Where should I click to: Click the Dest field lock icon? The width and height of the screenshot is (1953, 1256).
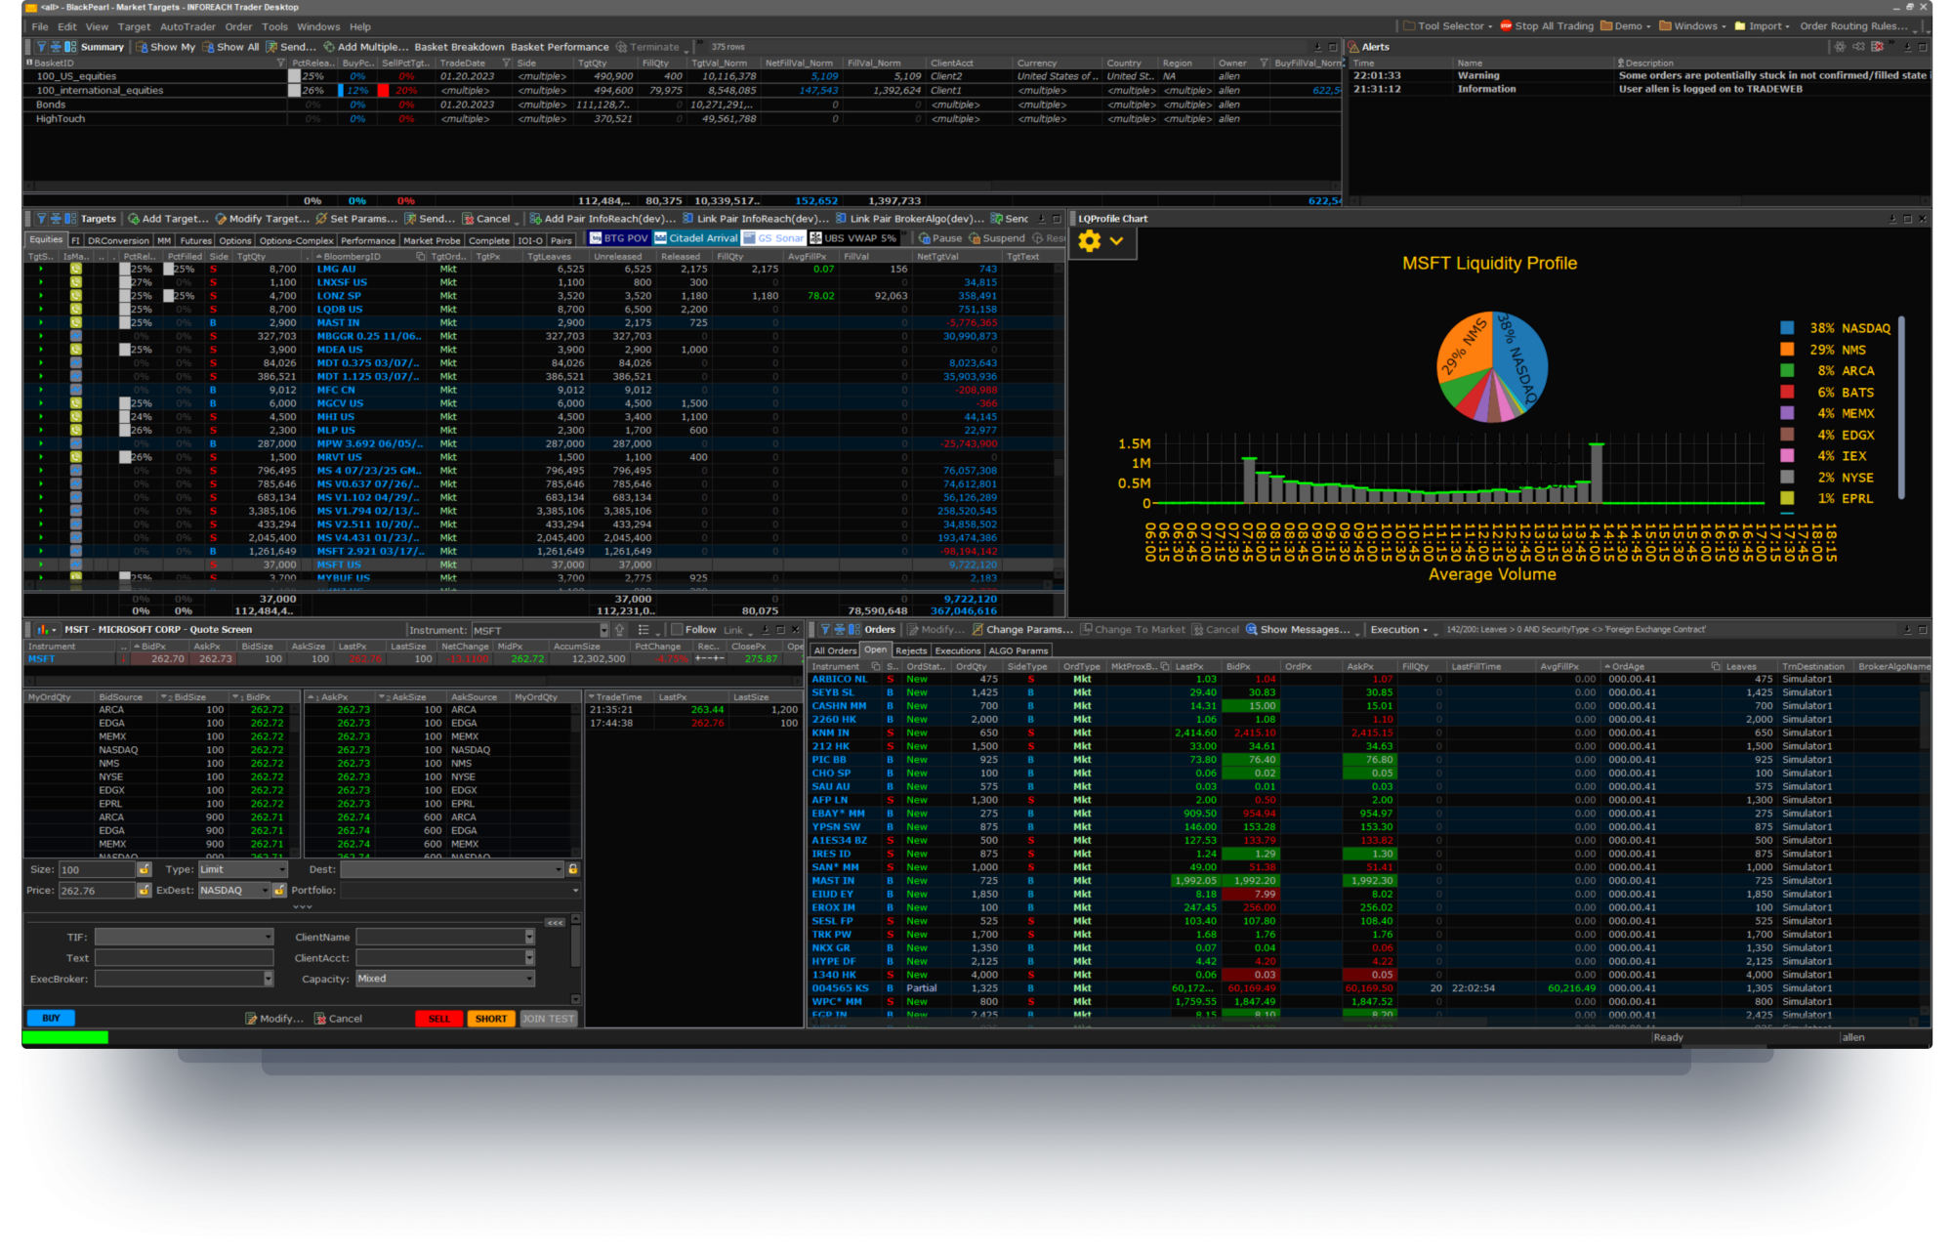coord(573,869)
